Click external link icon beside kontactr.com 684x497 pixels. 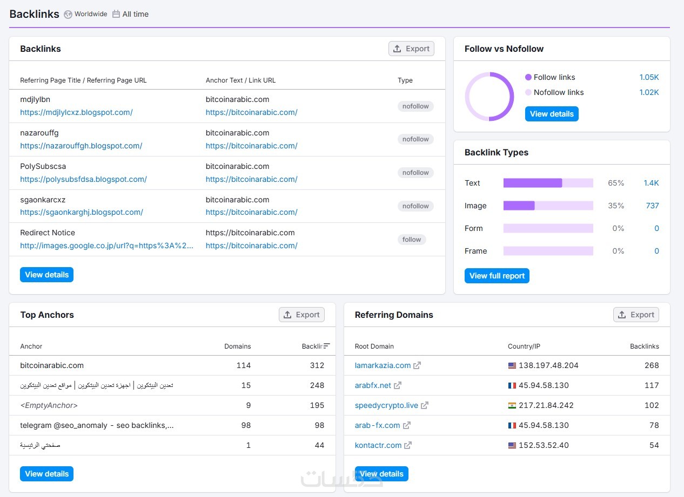(408, 445)
